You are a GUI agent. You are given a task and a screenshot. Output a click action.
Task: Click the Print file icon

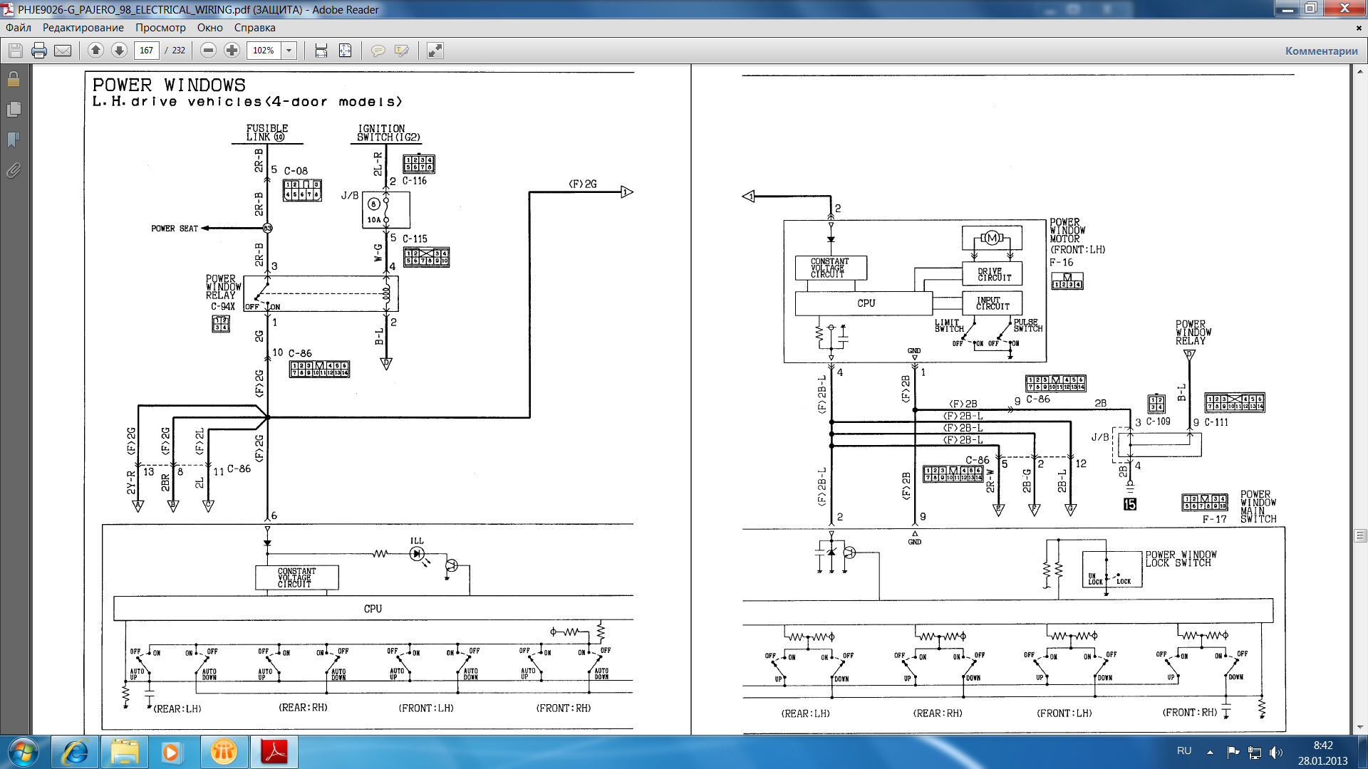pos(39,51)
